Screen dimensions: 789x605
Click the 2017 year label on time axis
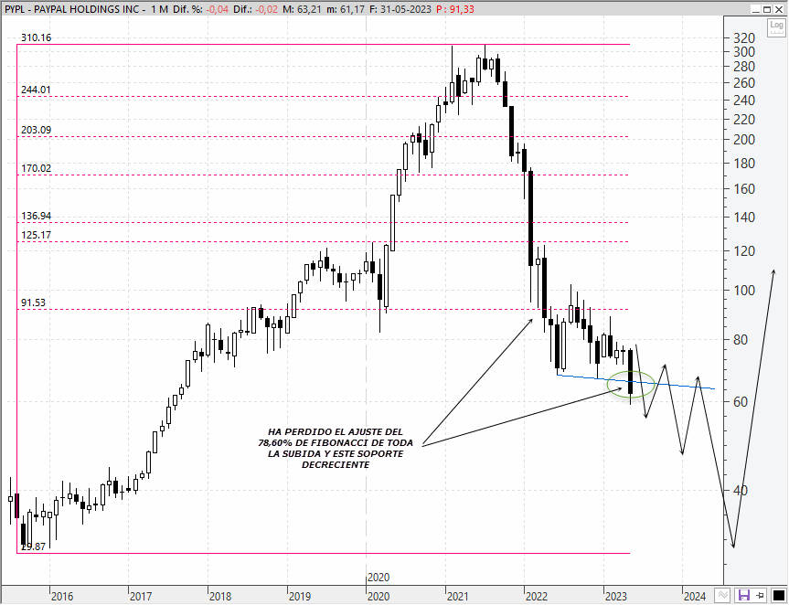142,597
